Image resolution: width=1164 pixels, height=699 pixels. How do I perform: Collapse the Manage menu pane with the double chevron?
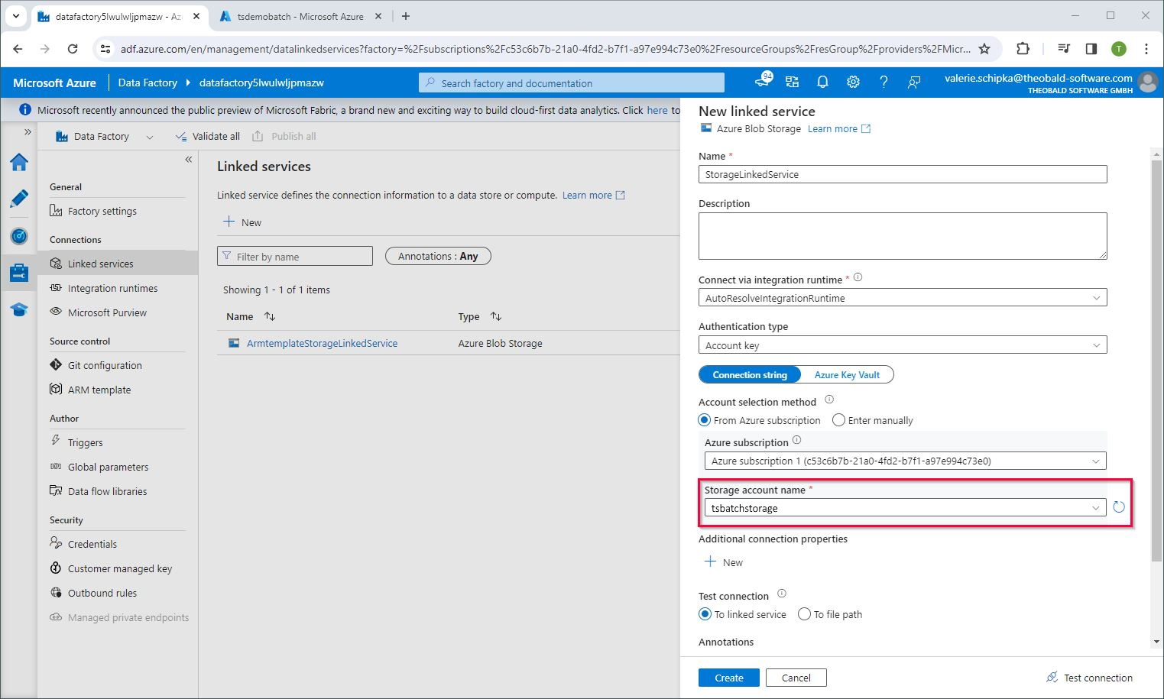tap(189, 160)
